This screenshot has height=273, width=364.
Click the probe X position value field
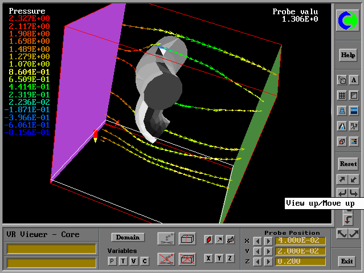click(301, 241)
